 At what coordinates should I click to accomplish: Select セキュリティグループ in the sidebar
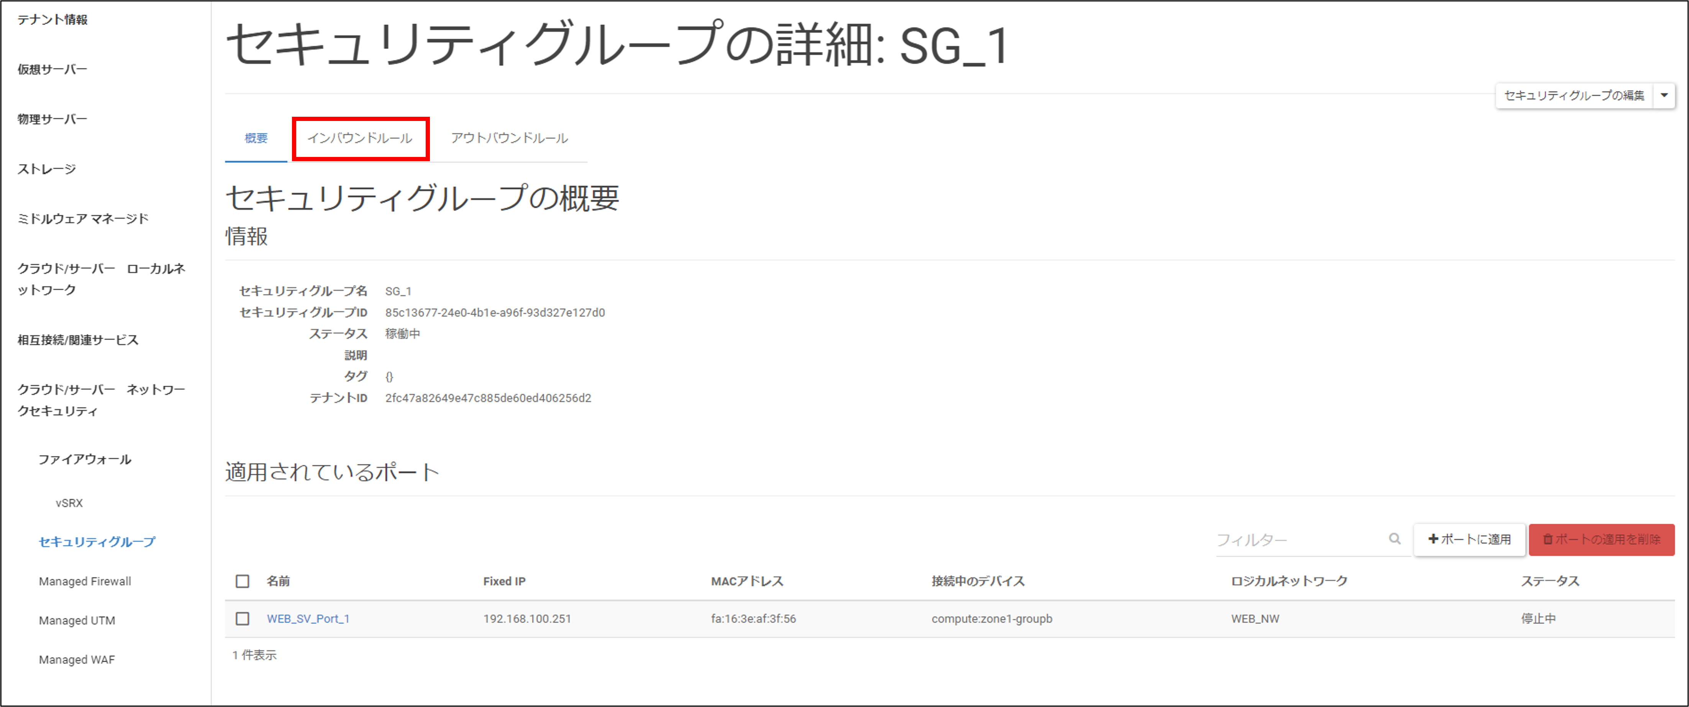tap(97, 542)
